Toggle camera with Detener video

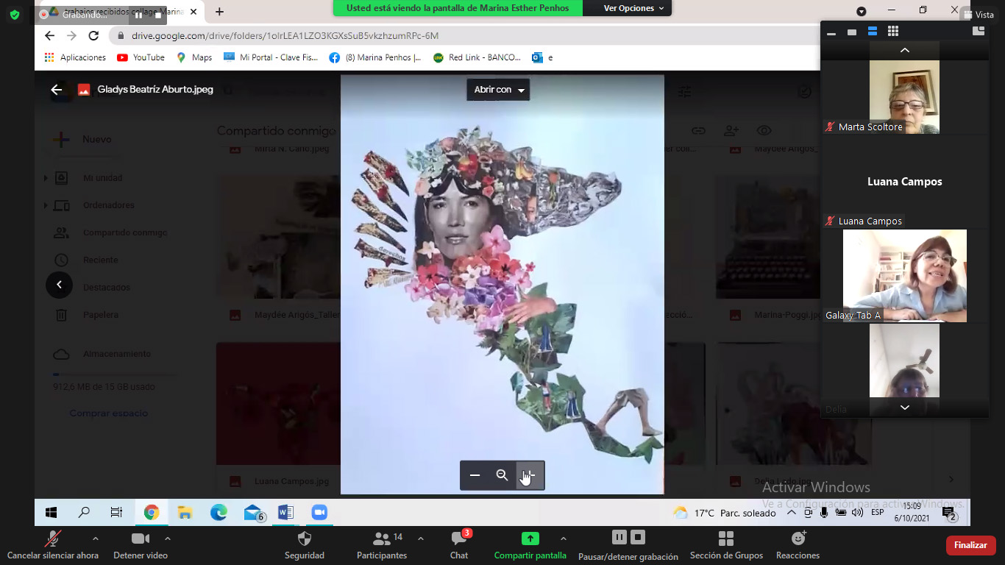click(140, 539)
